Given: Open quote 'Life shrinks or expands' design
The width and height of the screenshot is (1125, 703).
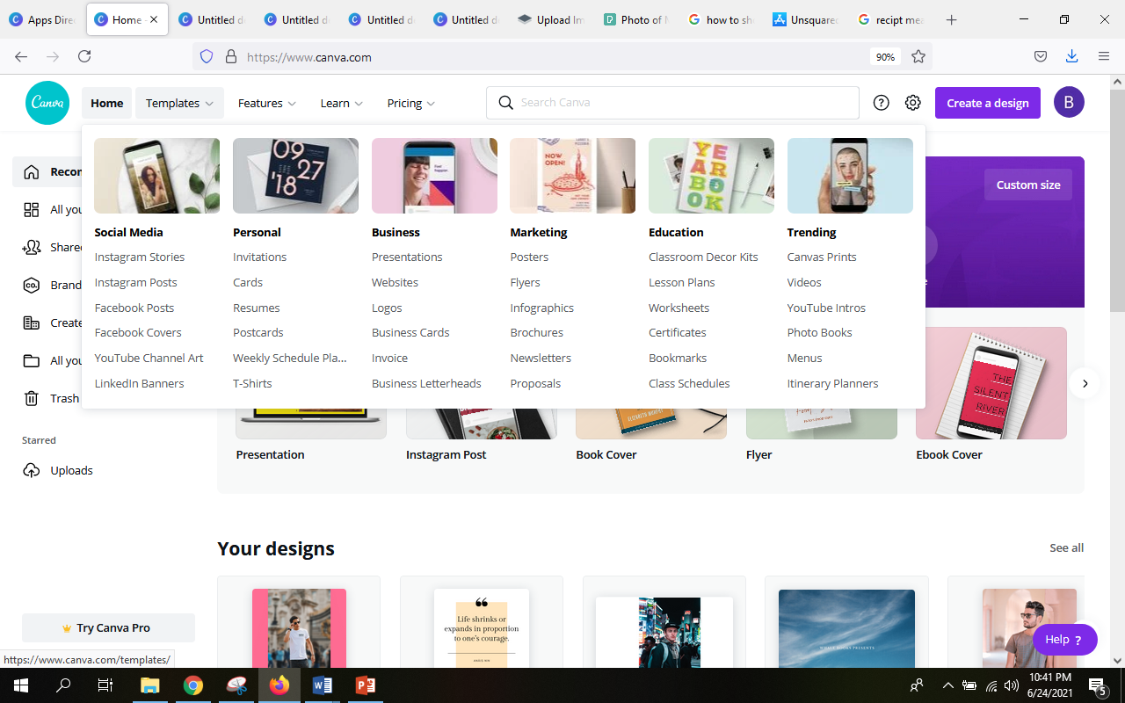Looking at the screenshot, I should point(482,627).
